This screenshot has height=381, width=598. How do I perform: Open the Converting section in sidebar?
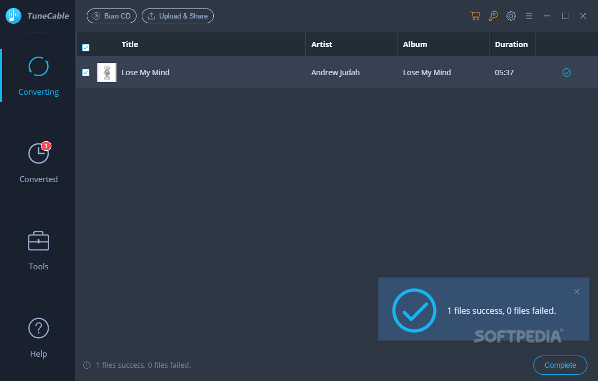(39, 76)
